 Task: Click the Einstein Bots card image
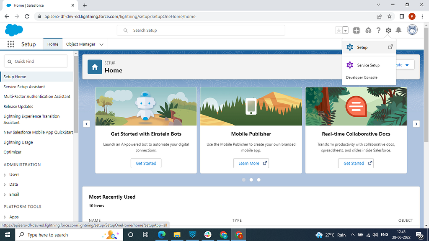pyautogui.click(x=146, y=106)
